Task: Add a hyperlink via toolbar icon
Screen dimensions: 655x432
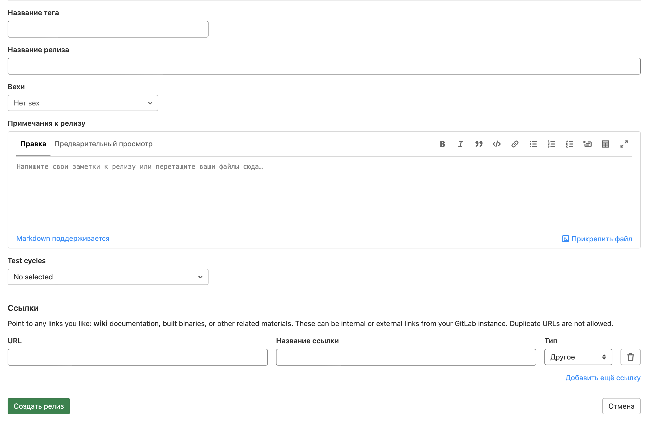Action: 515,144
